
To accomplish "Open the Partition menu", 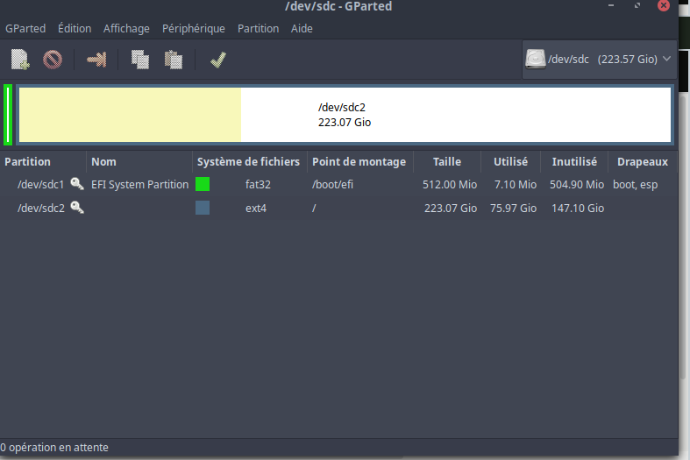I will [x=258, y=28].
